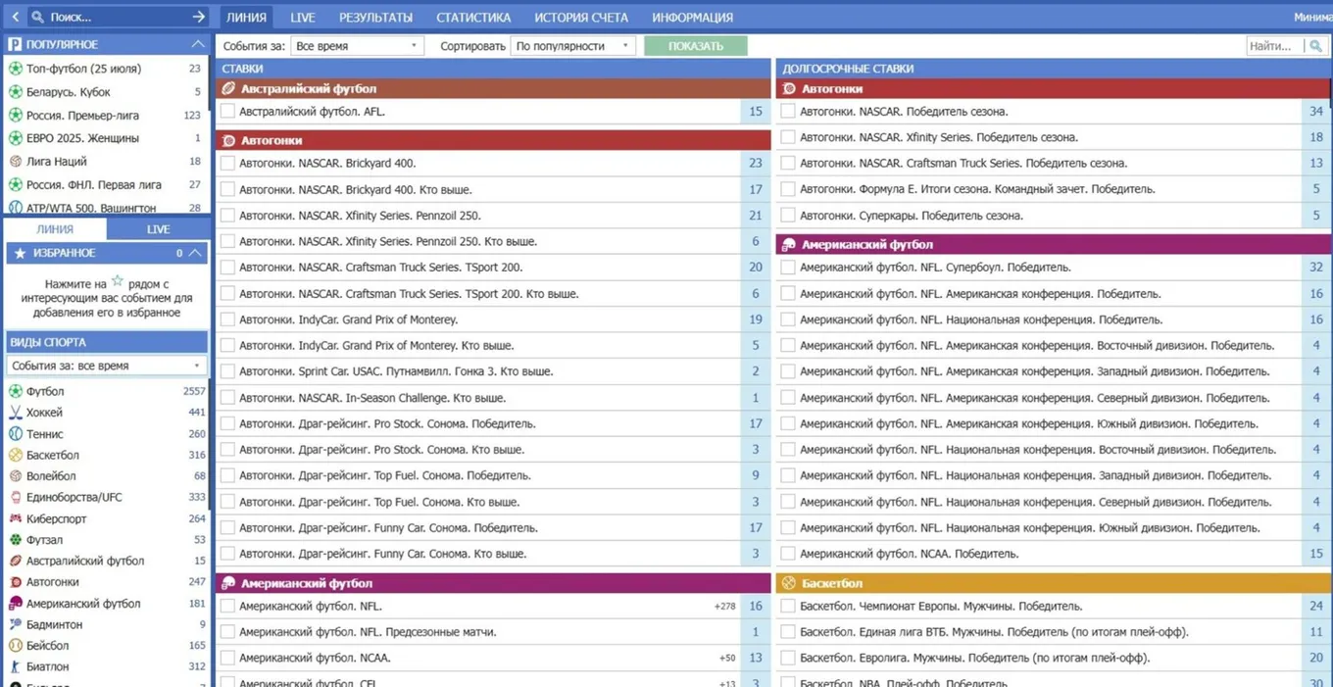Collapse the Автогонки bets section header
Viewport: 1333px width, 687px height.
tap(494, 140)
